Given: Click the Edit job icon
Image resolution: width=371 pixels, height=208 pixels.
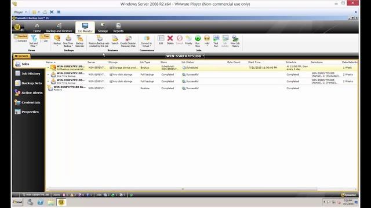Looking at the screenshot, I should 161,40.
